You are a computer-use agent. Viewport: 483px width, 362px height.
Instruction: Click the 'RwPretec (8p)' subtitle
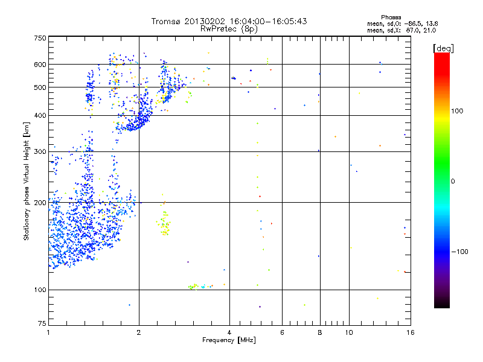(229, 29)
